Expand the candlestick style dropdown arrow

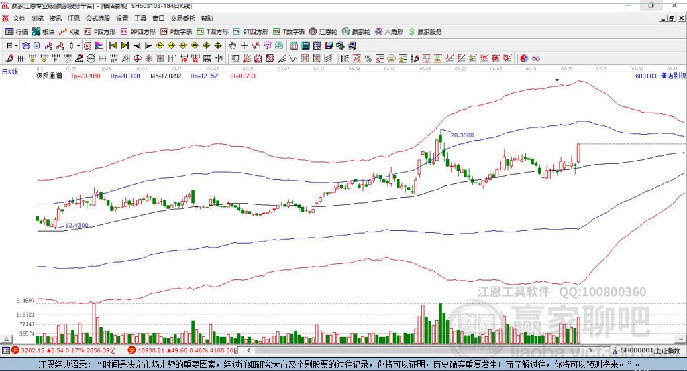[x=78, y=46]
